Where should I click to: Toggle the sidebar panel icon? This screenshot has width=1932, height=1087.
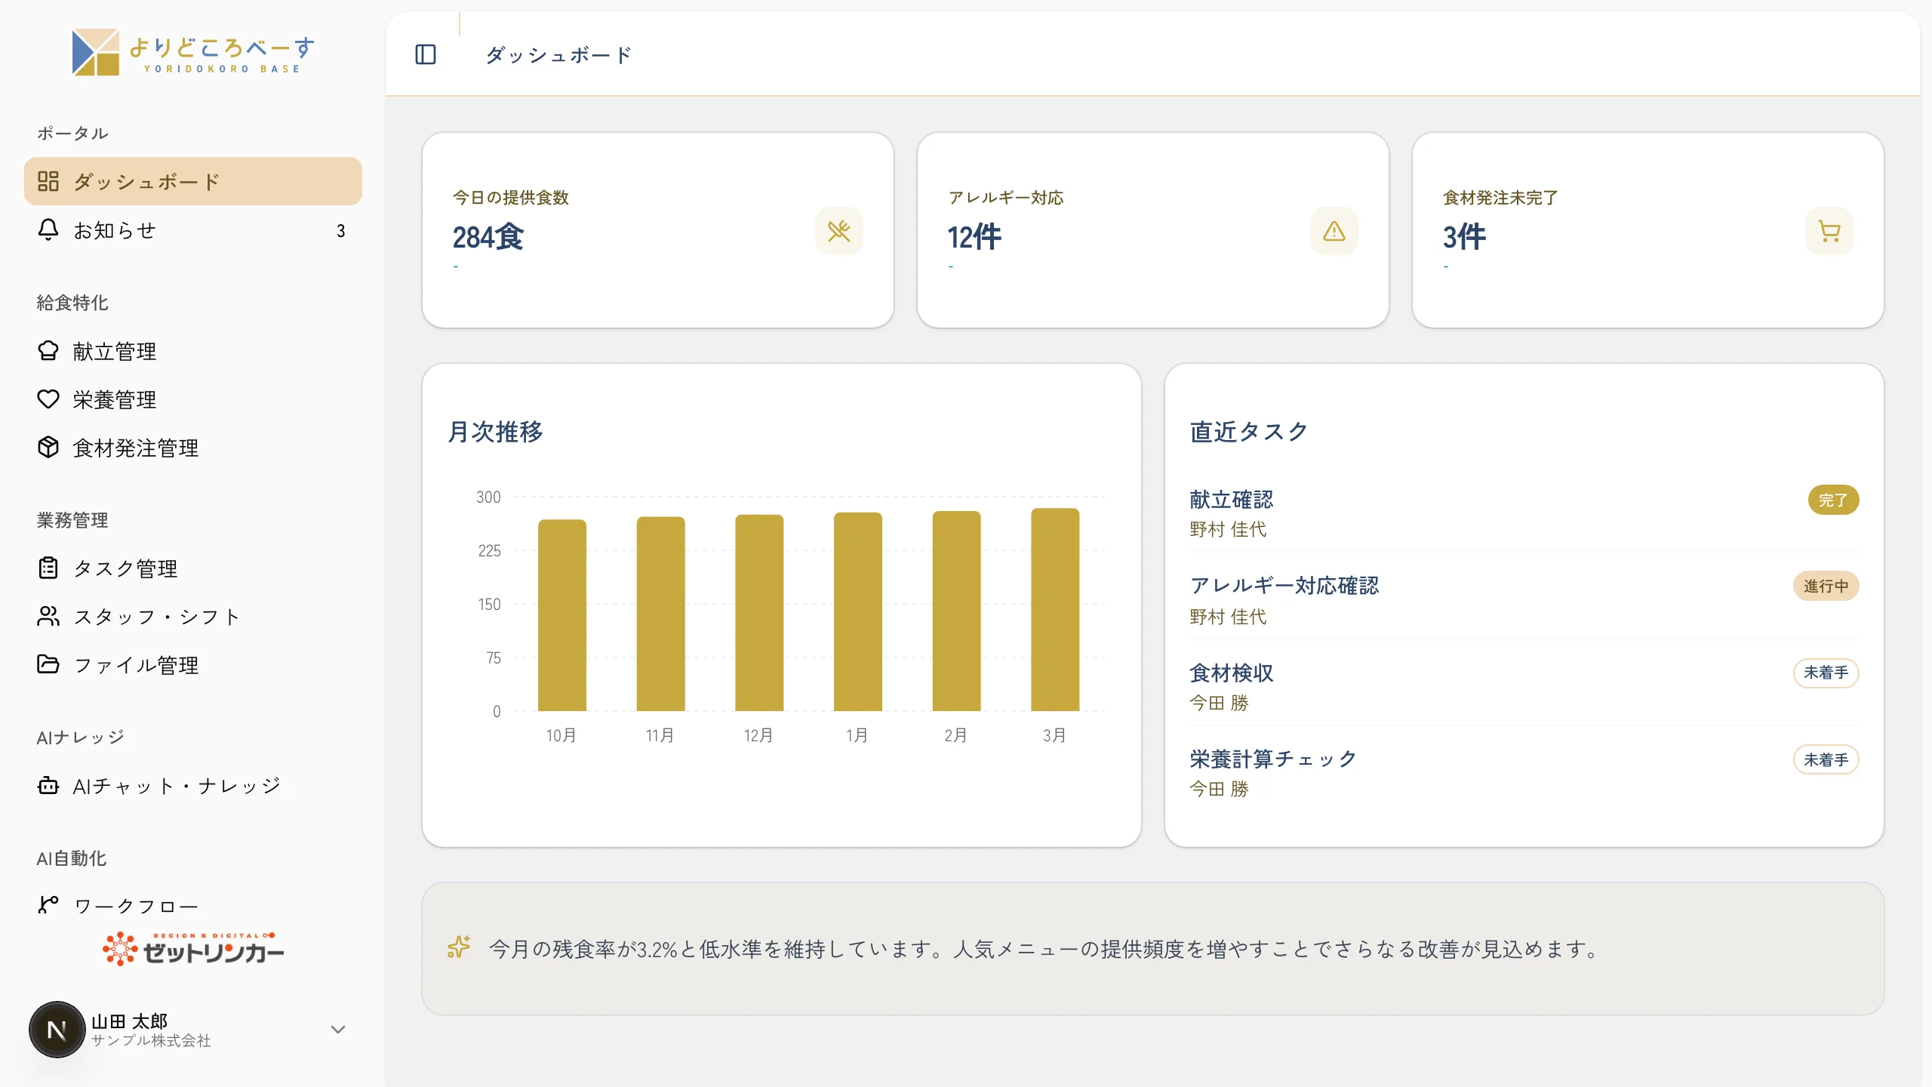[x=426, y=54]
